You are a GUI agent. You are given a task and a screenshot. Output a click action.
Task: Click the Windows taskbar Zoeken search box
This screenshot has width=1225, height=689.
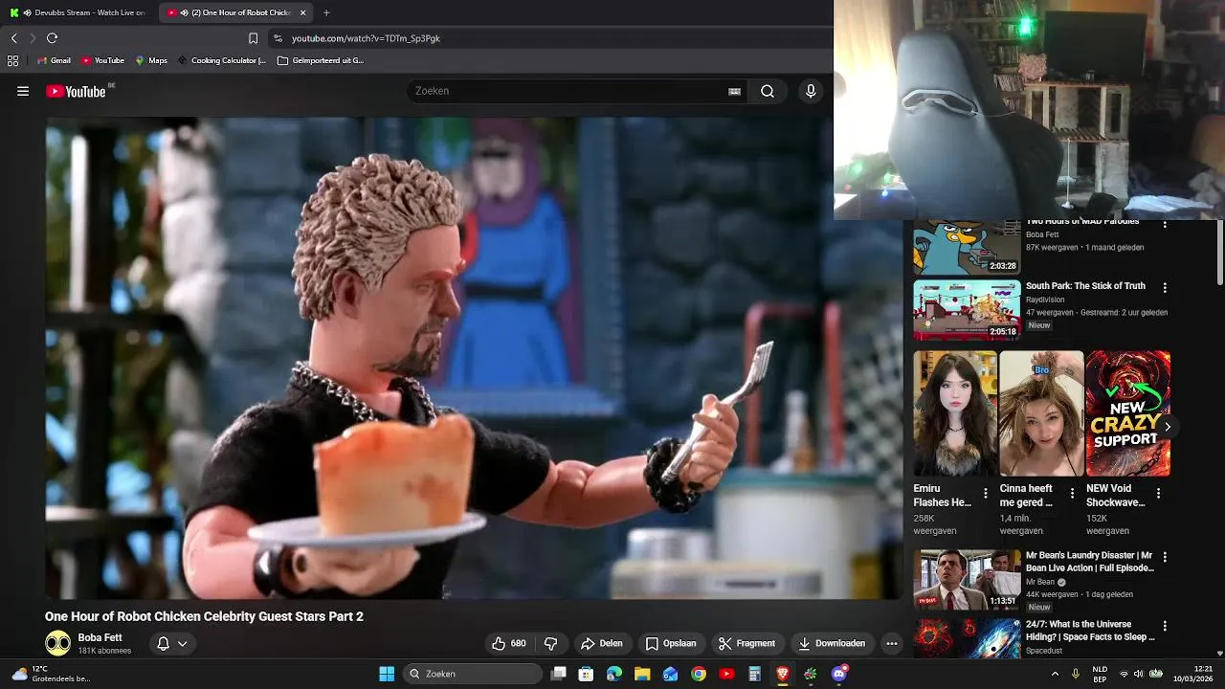click(473, 674)
